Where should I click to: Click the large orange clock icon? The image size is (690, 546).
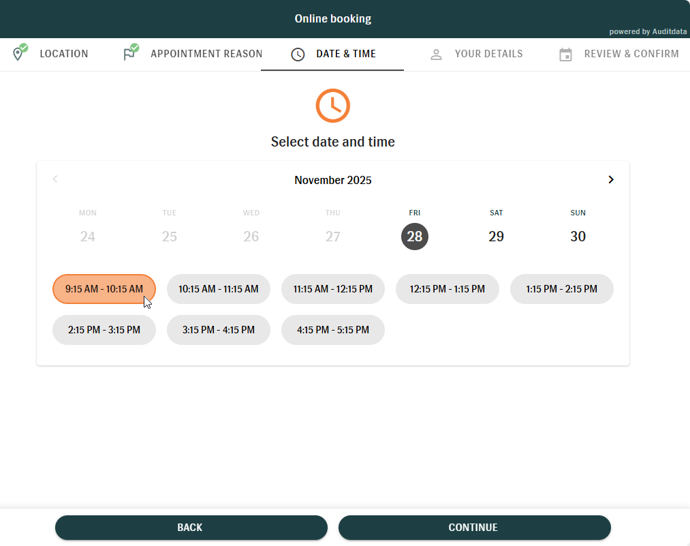coord(332,106)
